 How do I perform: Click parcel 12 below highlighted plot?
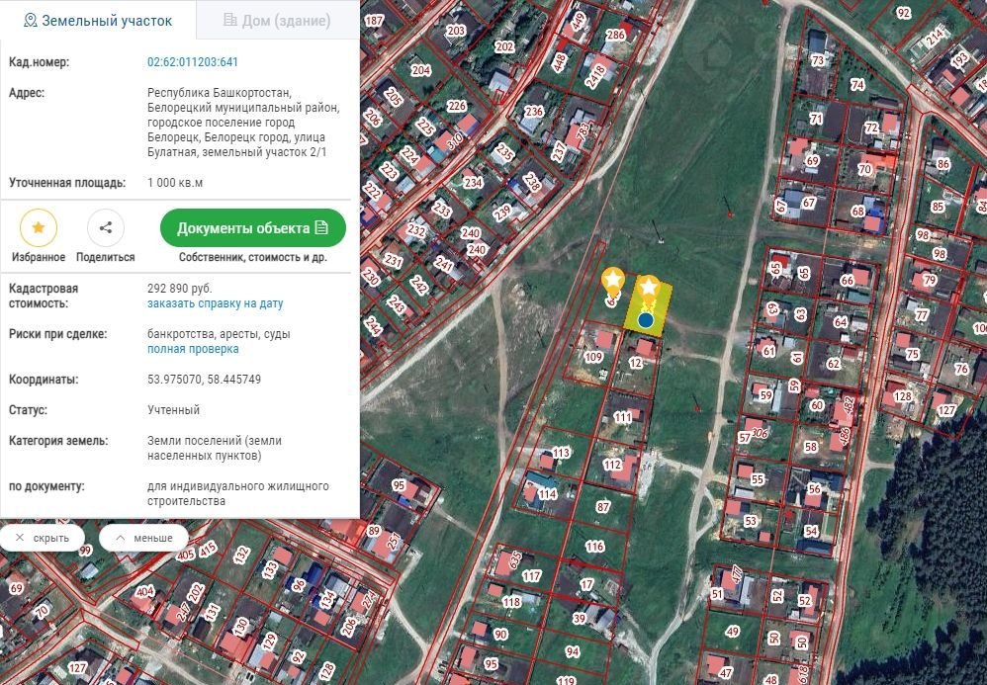[x=636, y=364]
